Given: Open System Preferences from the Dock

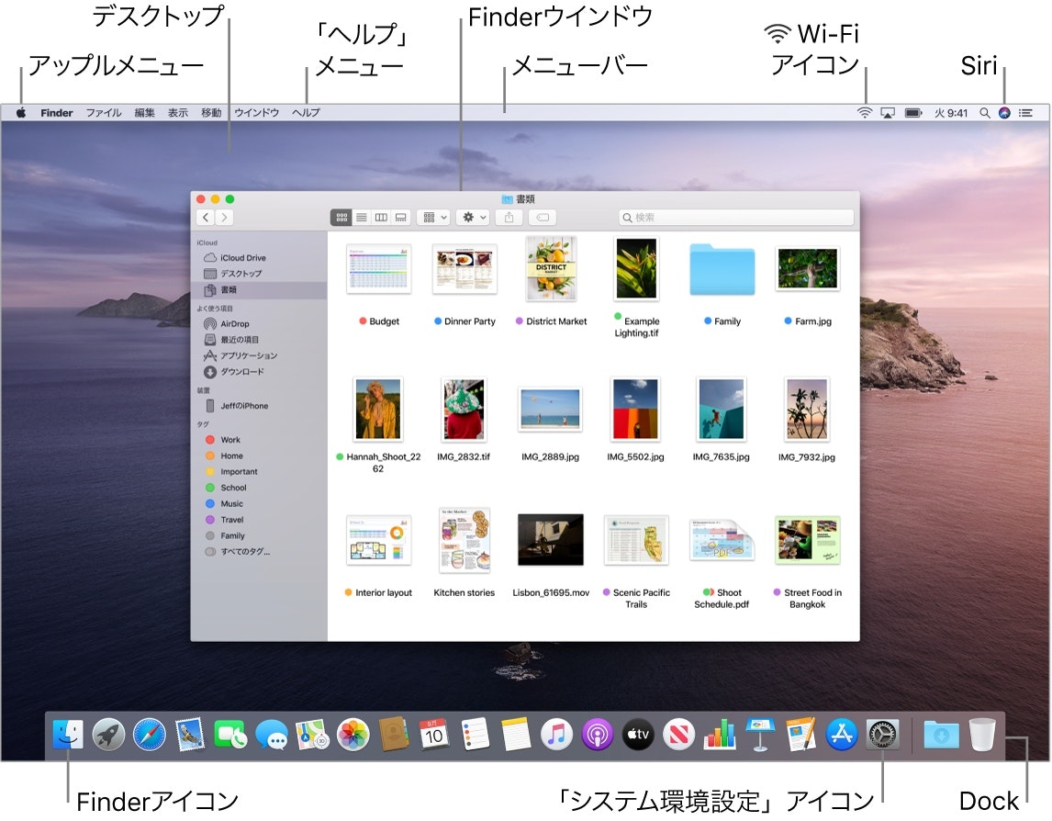Looking at the screenshot, I should tap(882, 734).
